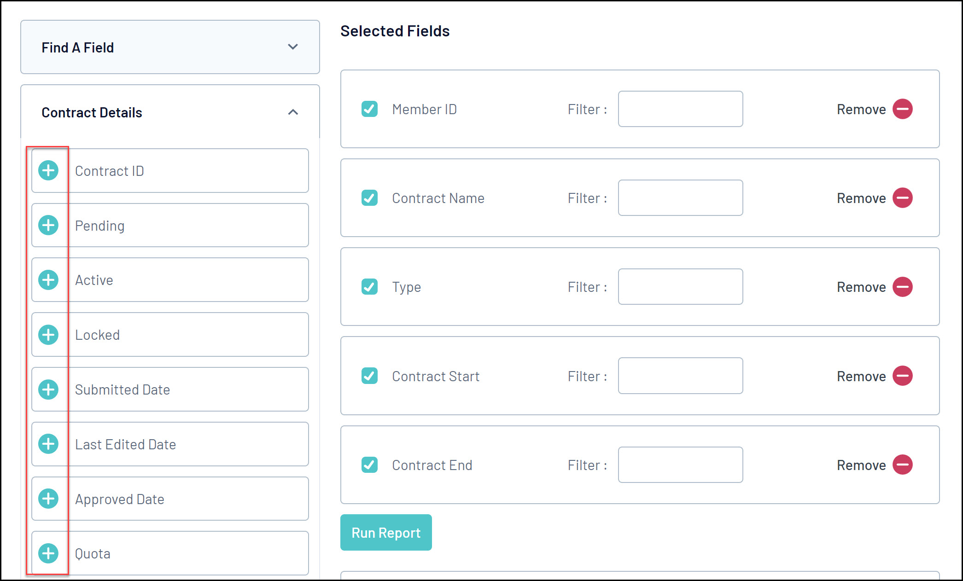Click red minus icon for Contract End
Screen dimensions: 963x581
pos(902,465)
